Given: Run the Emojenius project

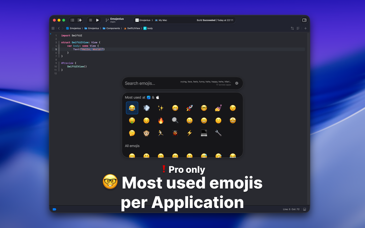Looking at the screenshot, I should pyautogui.click(x=97, y=20).
